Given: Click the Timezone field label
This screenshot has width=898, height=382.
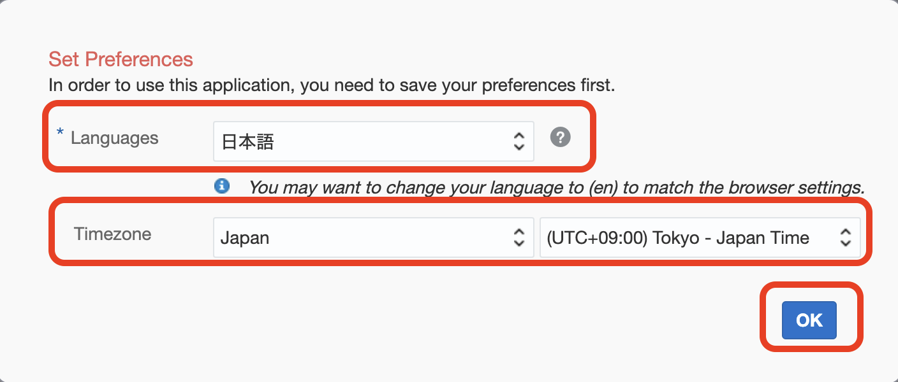Looking at the screenshot, I should point(112,234).
